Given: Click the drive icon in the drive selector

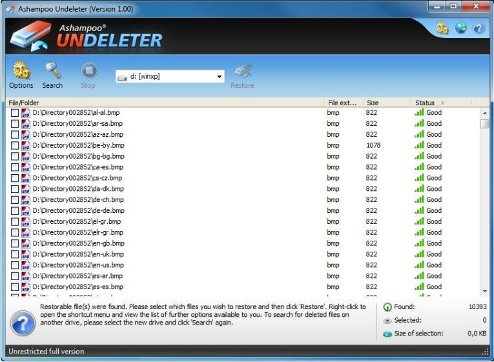Looking at the screenshot, I should pyautogui.click(x=122, y=77).
